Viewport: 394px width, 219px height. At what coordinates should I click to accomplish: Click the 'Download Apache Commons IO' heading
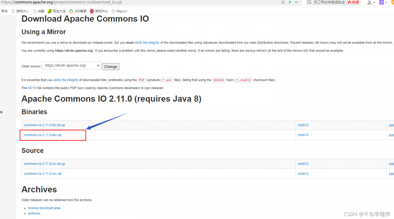(x=85, y=19)
